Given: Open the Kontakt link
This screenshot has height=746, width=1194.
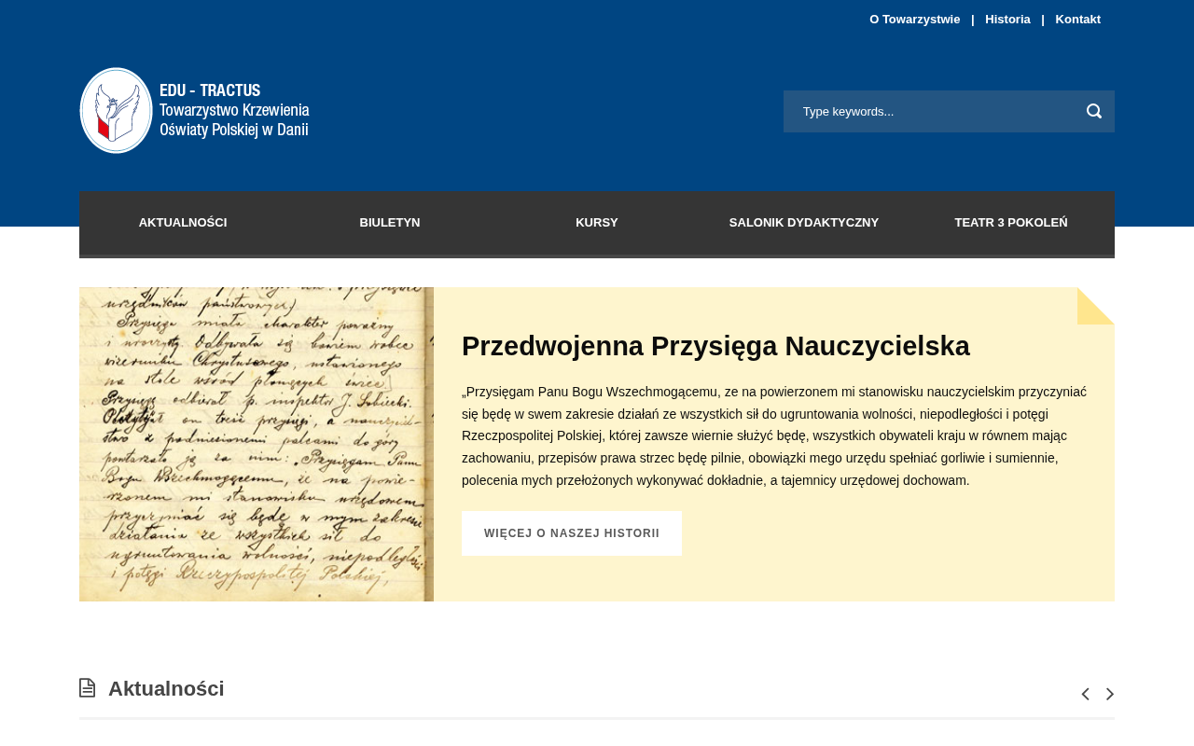Looking at the screenshot, I should (1078, 20).
